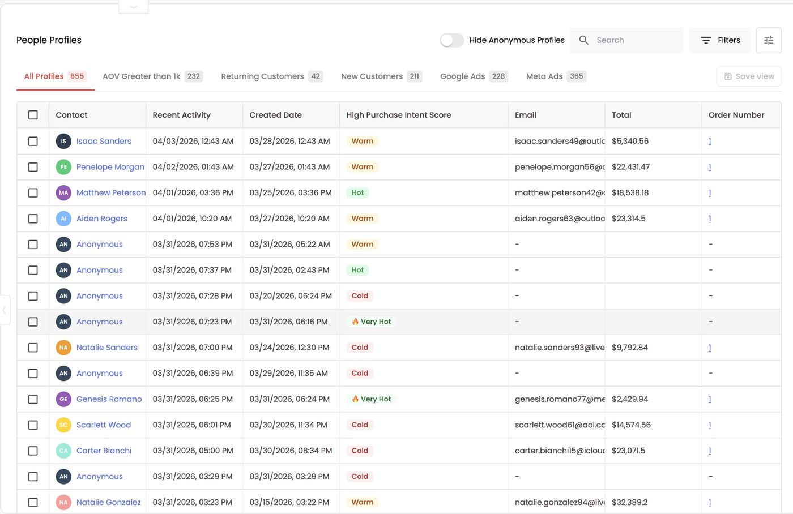Click the Filters funnel icon
Viewport: 793px width, 514px height.
coord(706,40)
